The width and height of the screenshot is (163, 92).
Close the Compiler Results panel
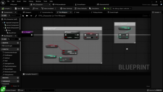[x=37, y=74]
